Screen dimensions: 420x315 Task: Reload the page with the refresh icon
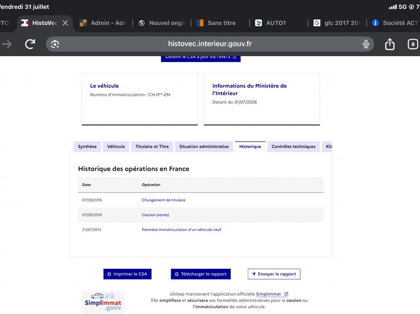pyautogui.click(x=30, y=44)
